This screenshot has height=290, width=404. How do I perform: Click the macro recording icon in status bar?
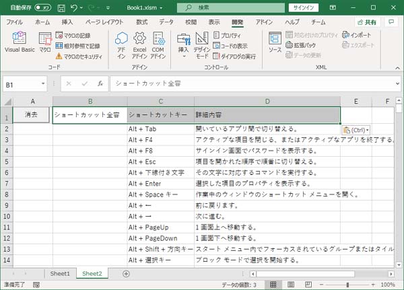click(36, 285)
